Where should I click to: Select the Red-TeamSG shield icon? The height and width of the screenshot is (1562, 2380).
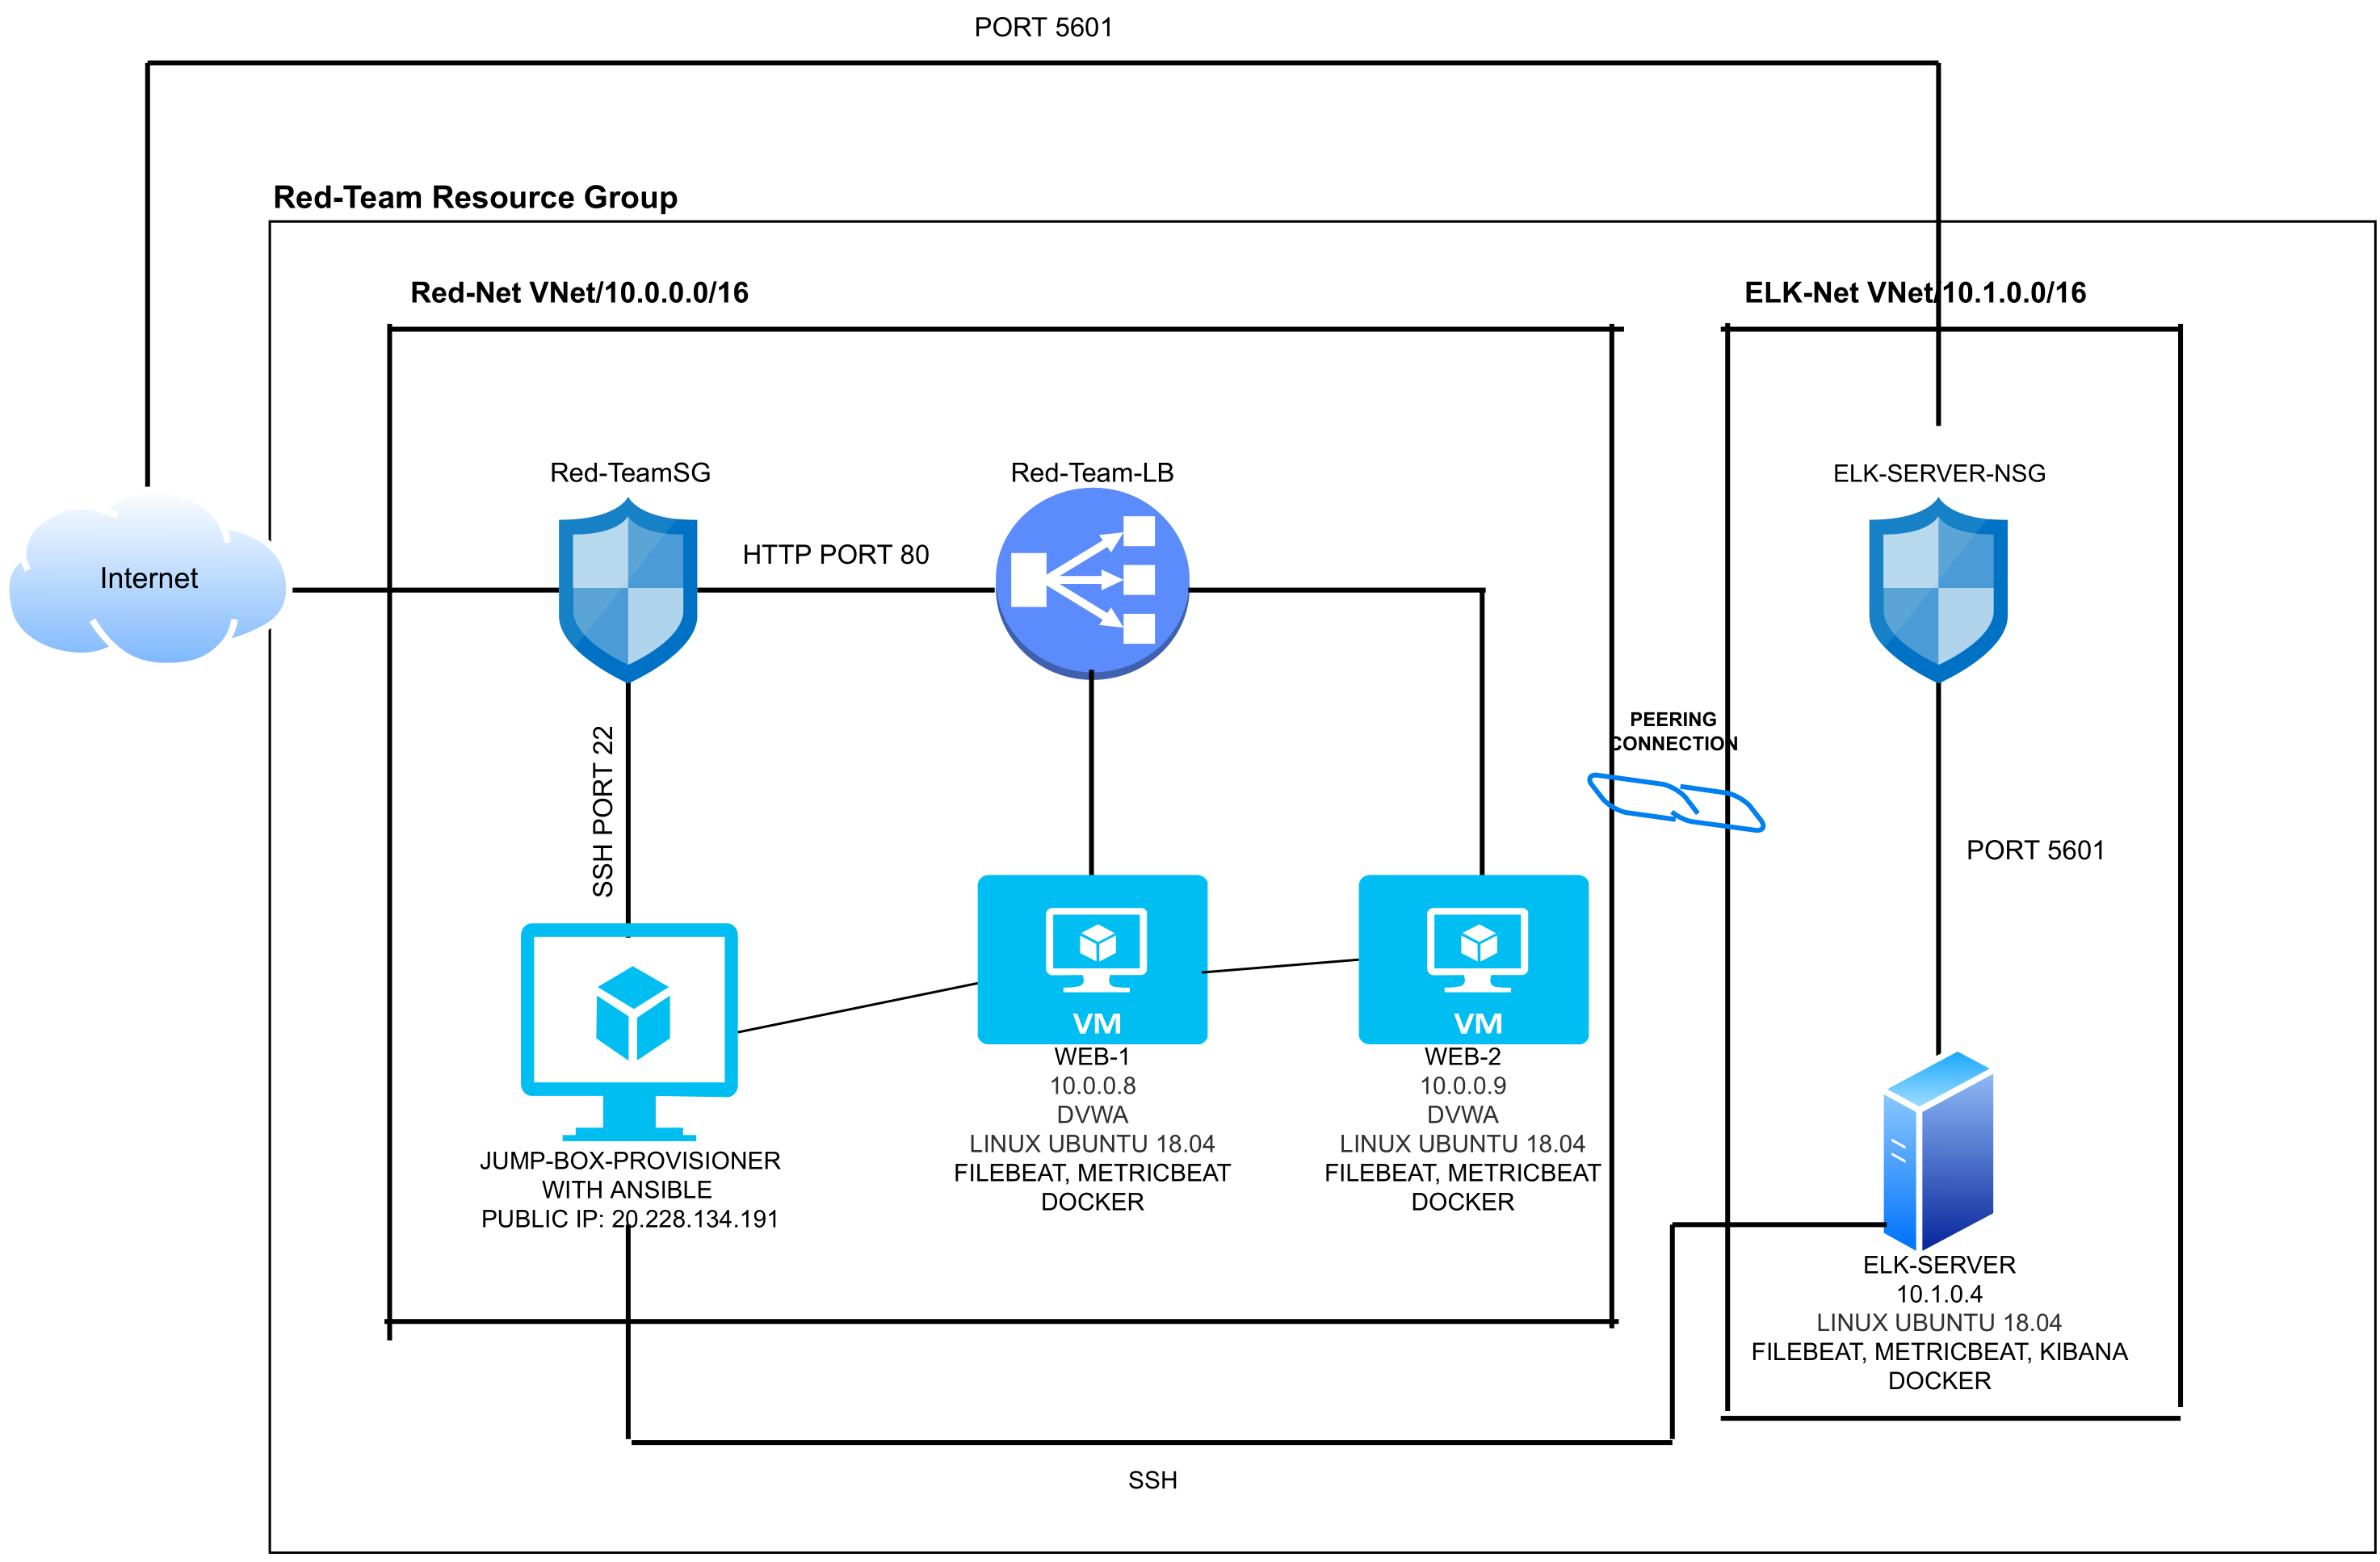(627, 590)
